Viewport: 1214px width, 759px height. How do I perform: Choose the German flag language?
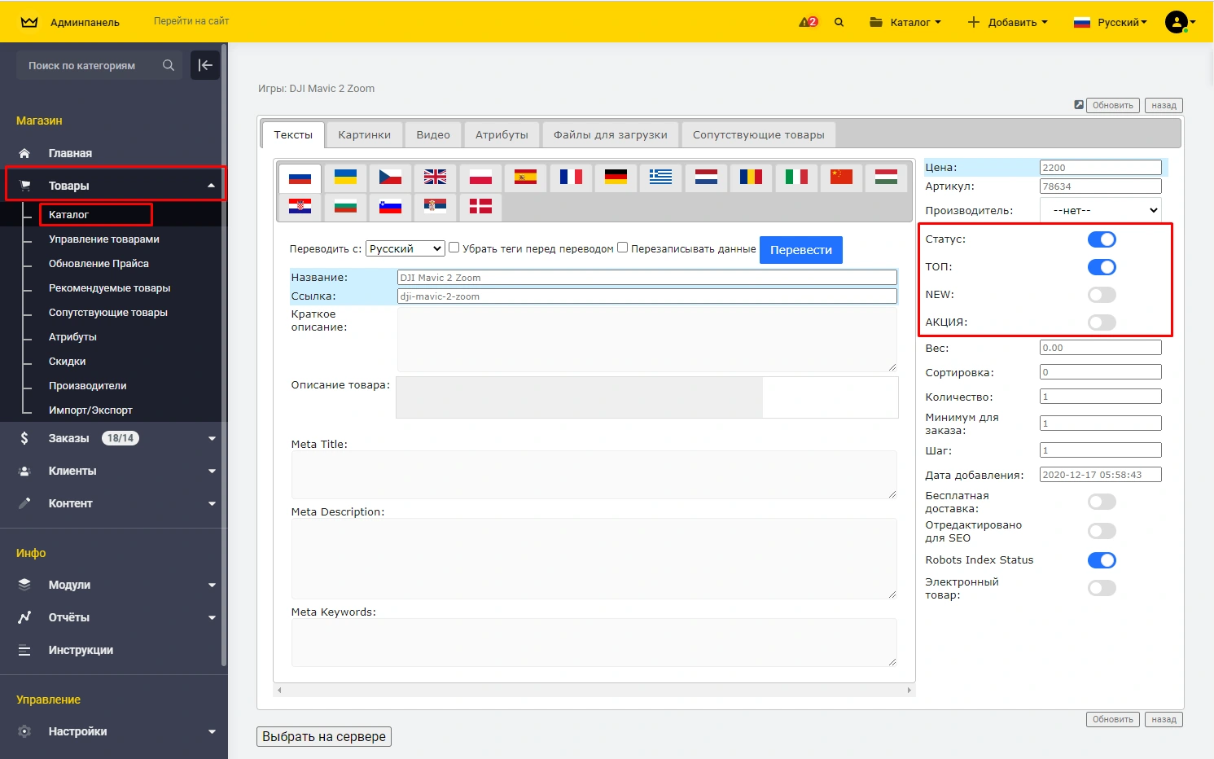(616, 177)
